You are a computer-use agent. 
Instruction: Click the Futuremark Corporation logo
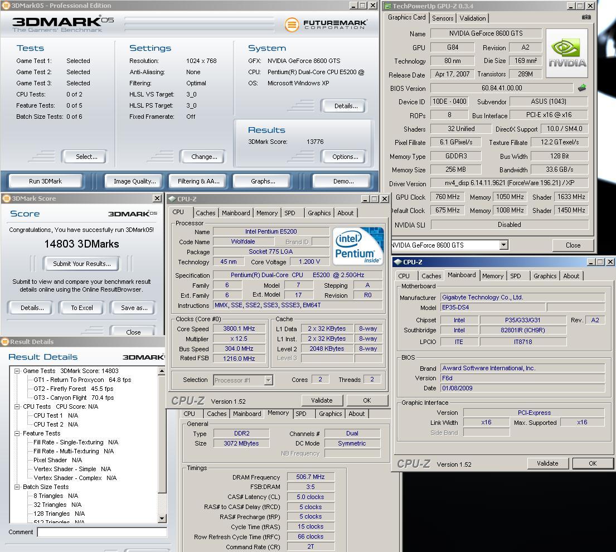[x=326, y=25]
